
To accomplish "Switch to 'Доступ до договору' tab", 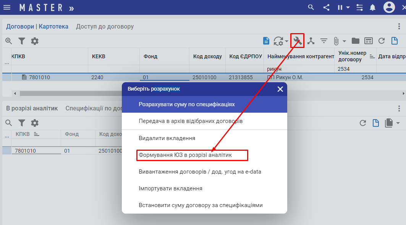I will [x=105, y=27].
